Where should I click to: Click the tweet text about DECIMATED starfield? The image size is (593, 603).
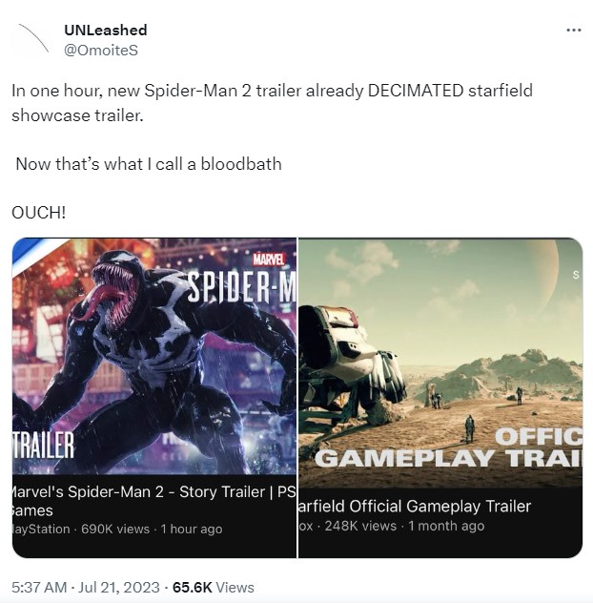coord(272,103)
